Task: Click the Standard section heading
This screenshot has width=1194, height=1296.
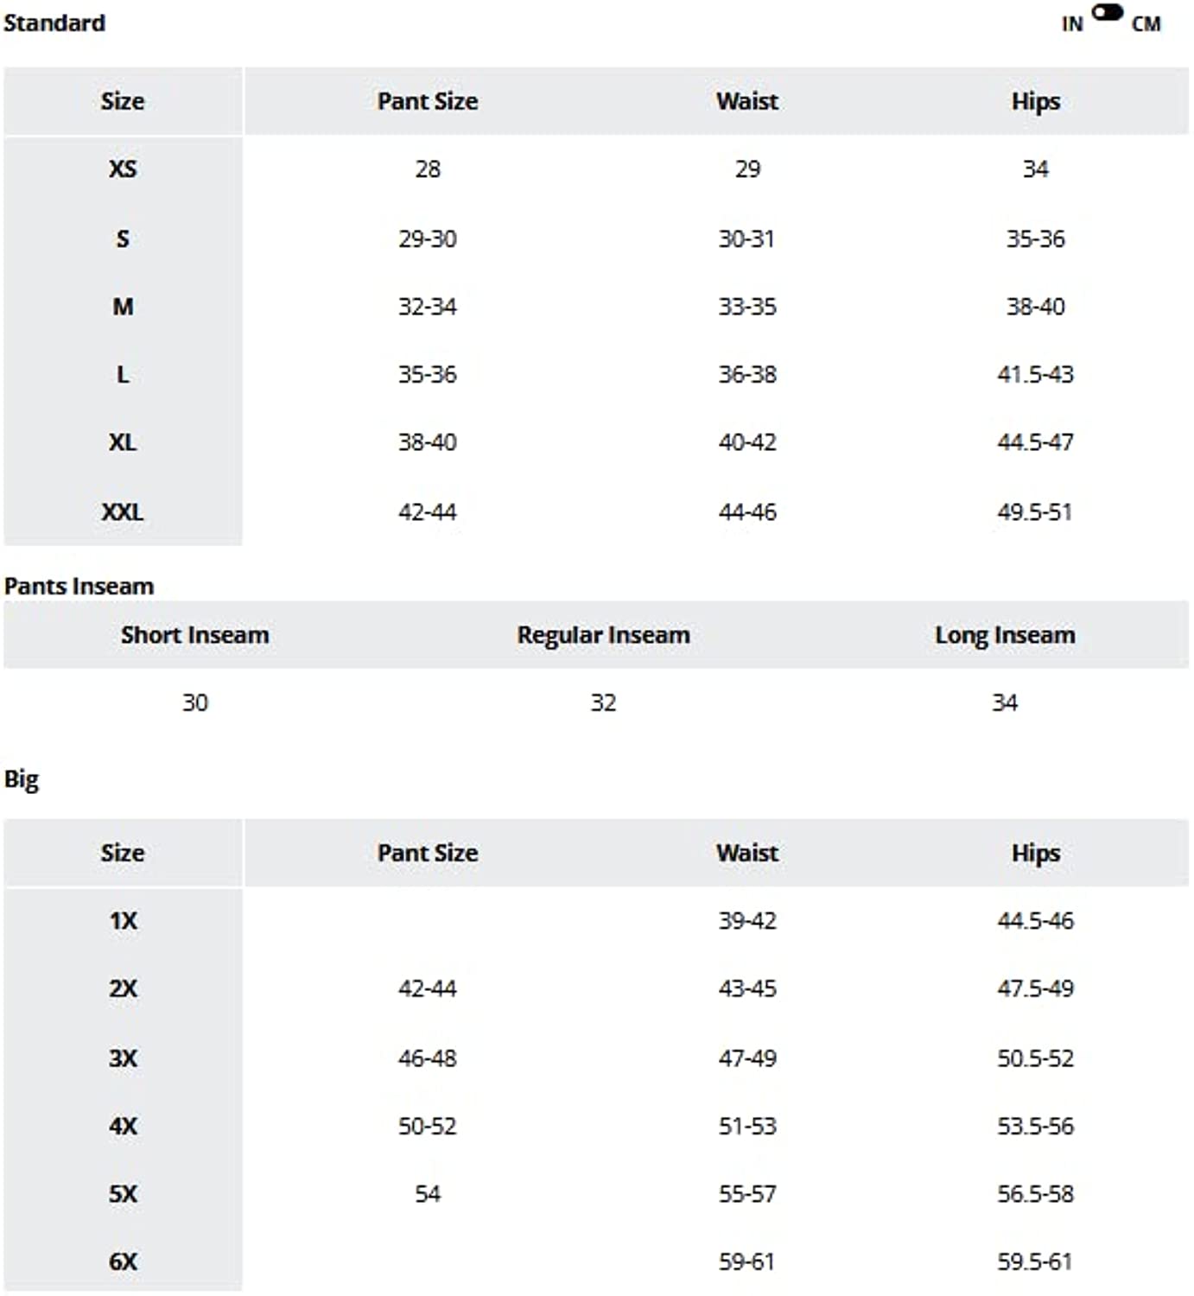Action: pos(54,22)
